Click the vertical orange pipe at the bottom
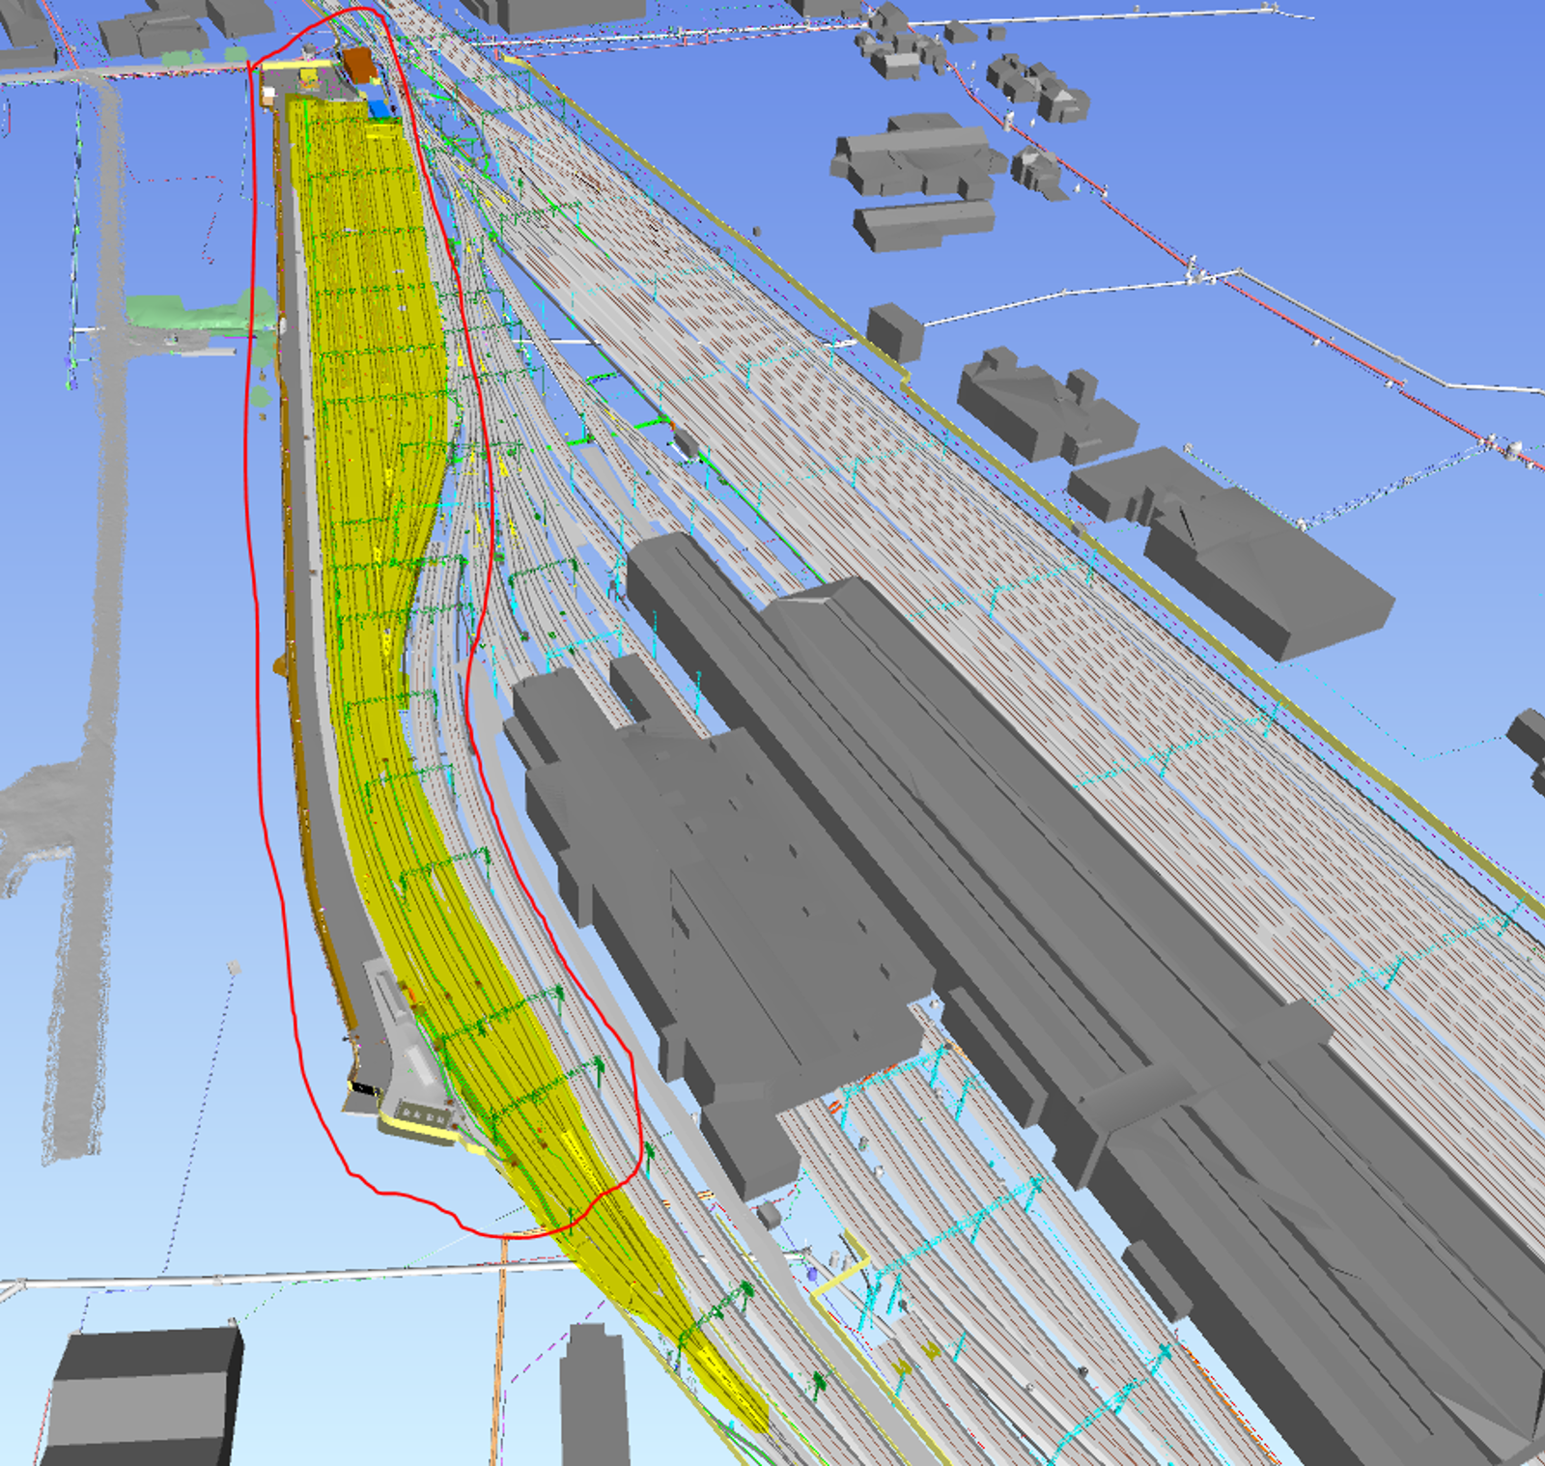Screen dimensions: 1545x1466 click(x=501, y=1352)
